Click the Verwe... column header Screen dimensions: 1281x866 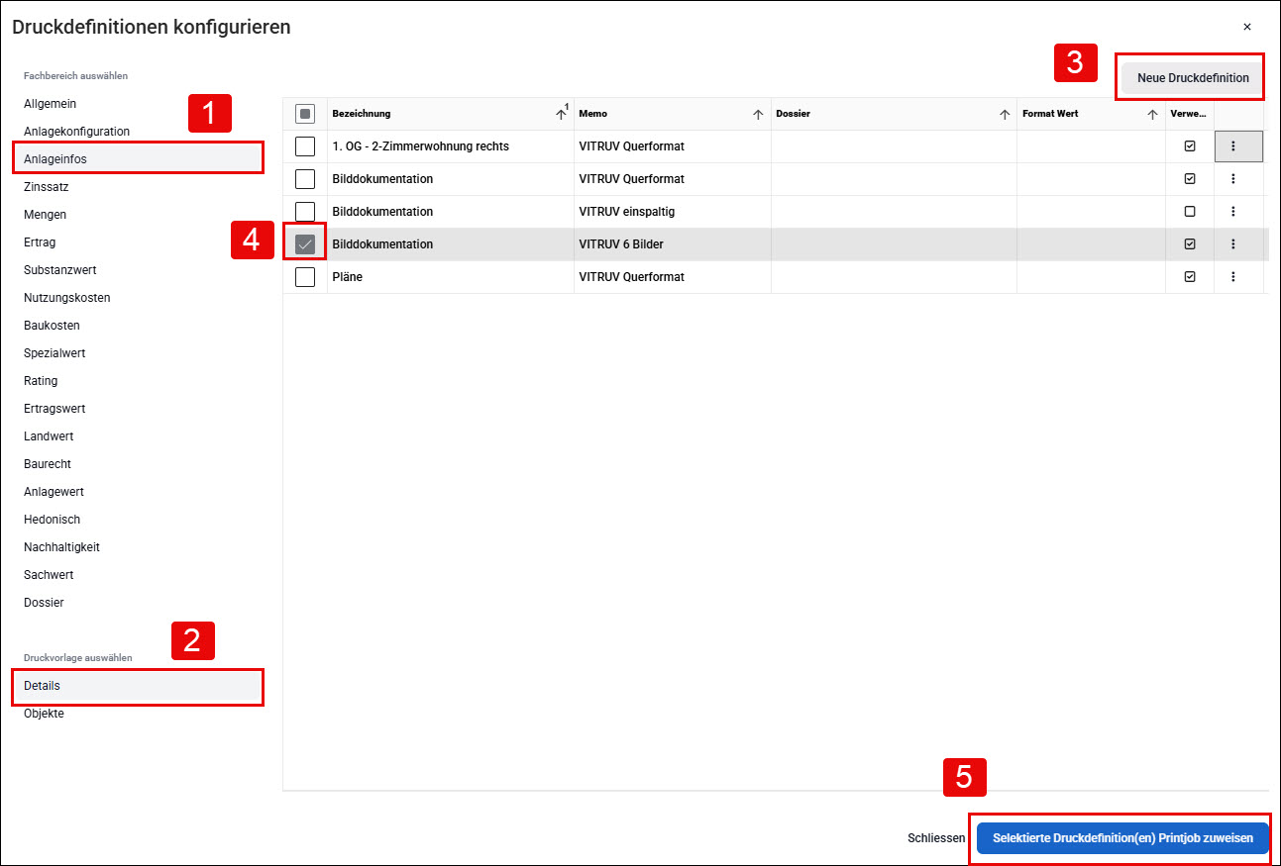tap(1189, 114)
